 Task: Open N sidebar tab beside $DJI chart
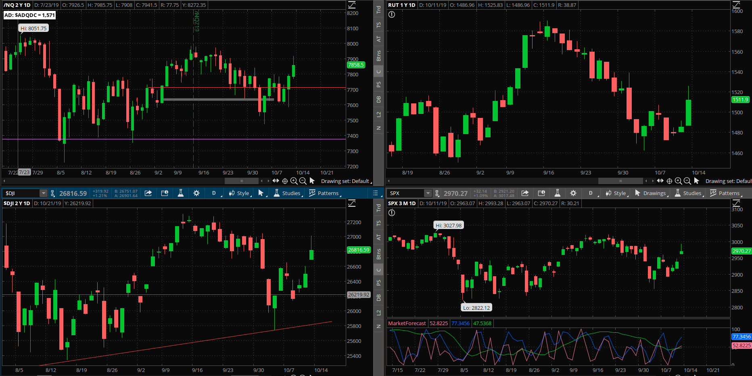[x=378, y=326]
